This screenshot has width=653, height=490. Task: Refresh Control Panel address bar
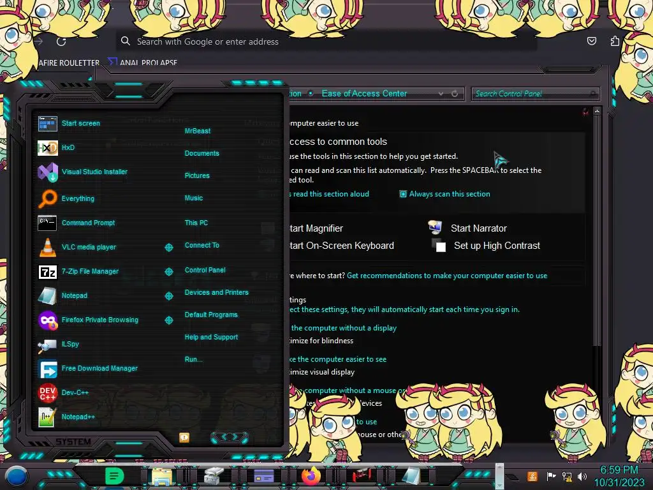455,94
